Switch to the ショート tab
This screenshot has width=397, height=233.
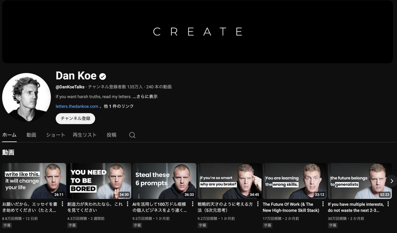point(56,135)
